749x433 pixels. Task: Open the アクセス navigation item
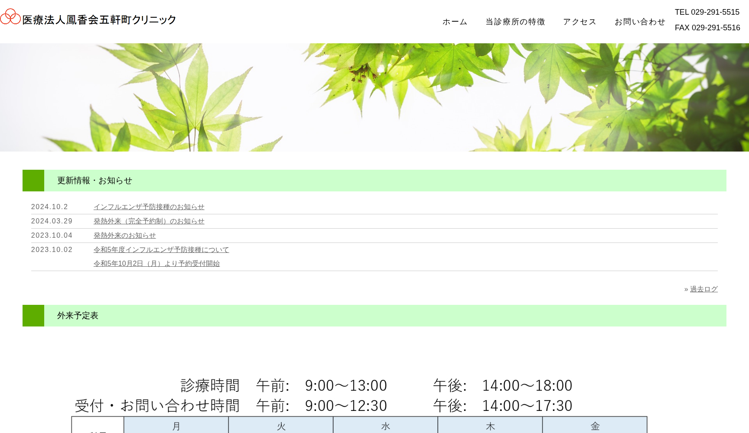tap(580, 22)
